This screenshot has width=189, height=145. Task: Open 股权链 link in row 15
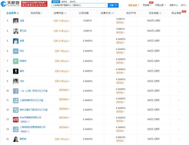click(120, 141)
